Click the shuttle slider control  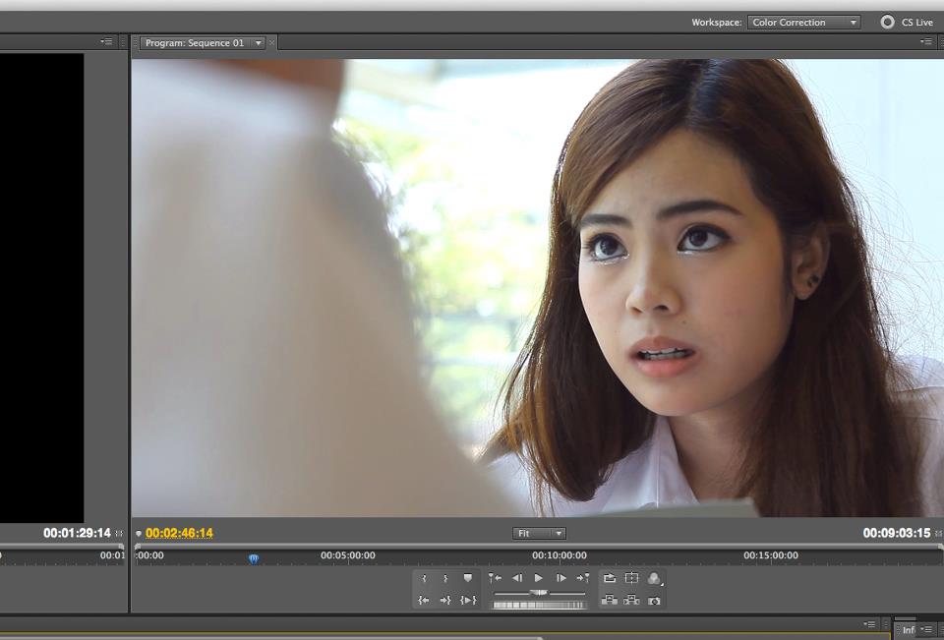pyautogui.click(x=539, y=593)
